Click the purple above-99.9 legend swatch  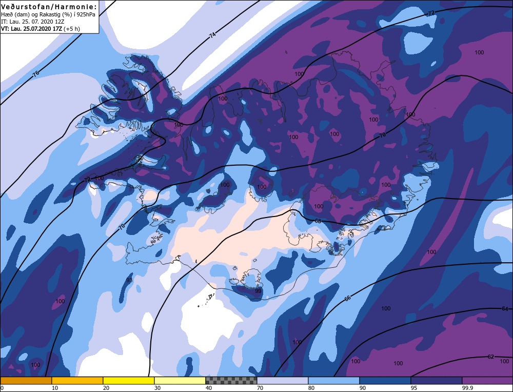coord(487,381)
